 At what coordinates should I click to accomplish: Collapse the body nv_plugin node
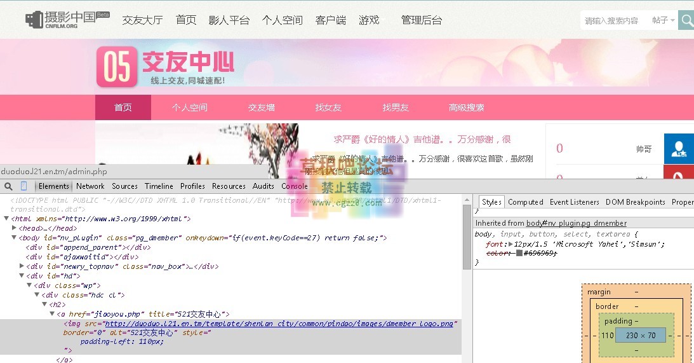tap(14, 238)
